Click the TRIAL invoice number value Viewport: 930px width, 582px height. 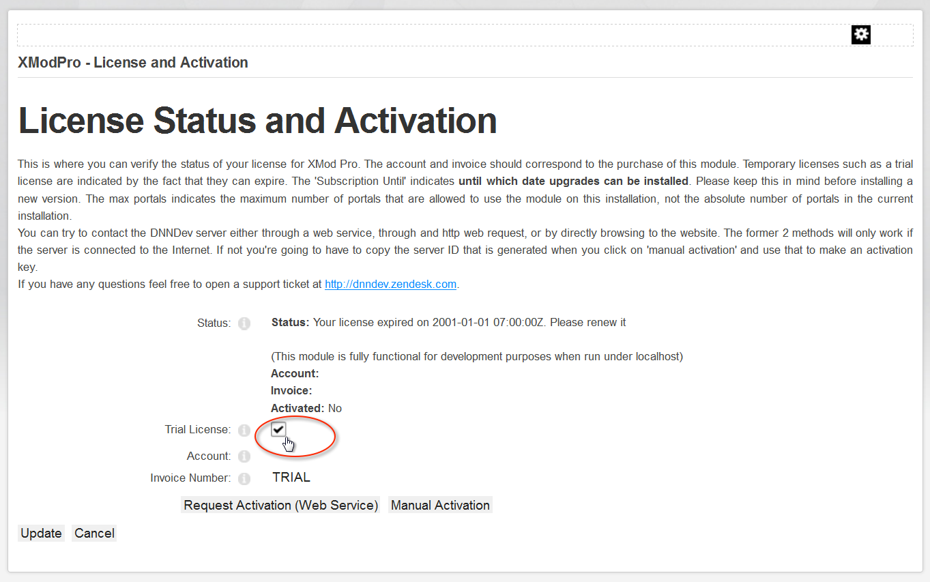pos(291,478)
